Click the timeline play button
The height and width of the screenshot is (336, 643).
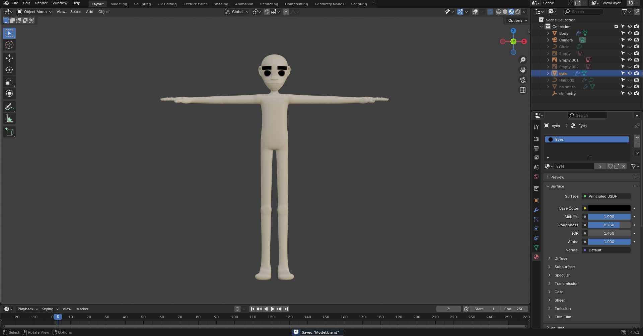[272, 309]
